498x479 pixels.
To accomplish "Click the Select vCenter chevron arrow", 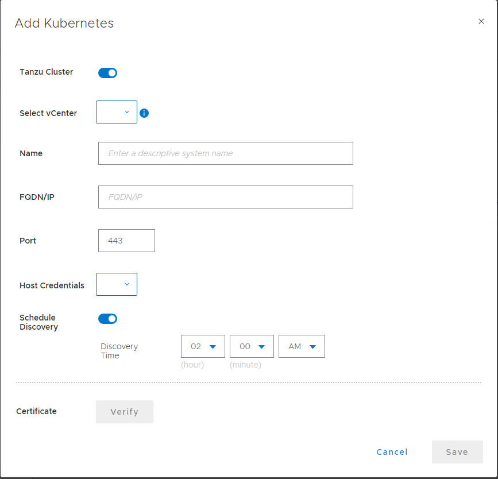I will pyautogui.click(x=127, y=112).
